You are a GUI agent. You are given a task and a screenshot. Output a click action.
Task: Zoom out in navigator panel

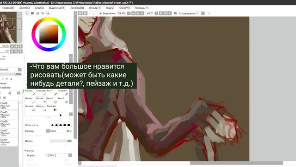coord(12,46)
